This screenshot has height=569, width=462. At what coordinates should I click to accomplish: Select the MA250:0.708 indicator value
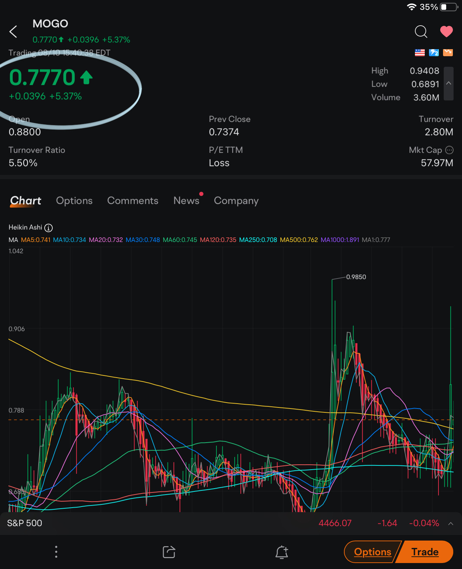258,240
